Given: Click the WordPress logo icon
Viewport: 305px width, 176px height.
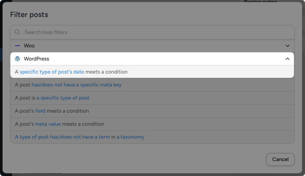Looking at the screenshot, I should click(x=18, y=59).
